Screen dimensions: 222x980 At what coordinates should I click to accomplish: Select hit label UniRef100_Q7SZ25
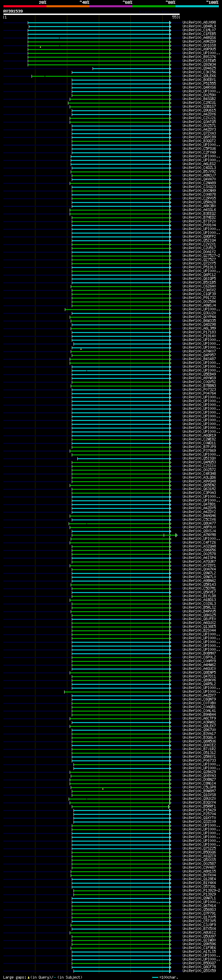199,849
